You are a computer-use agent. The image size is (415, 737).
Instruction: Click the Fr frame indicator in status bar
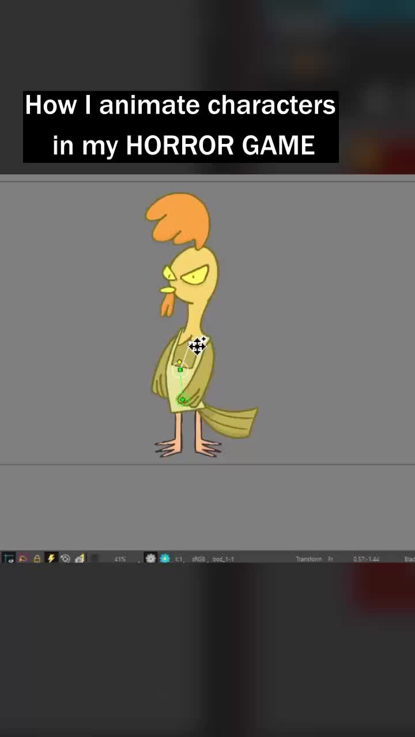331,559
